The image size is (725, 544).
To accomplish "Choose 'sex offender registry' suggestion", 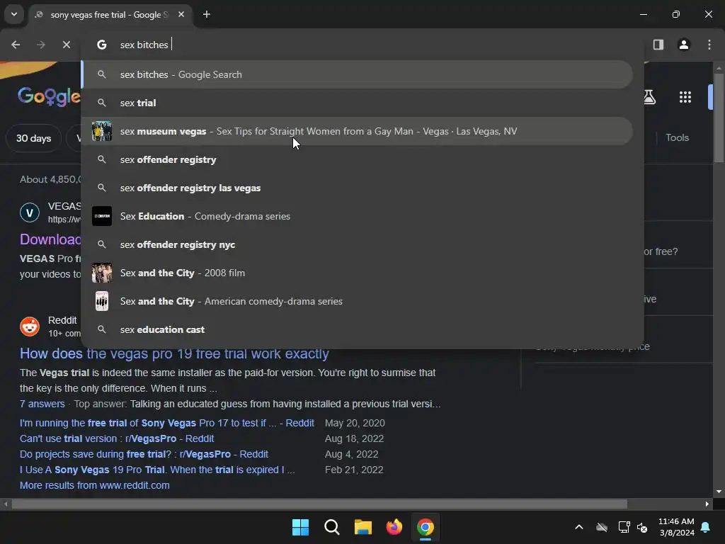I will (357, 159).
